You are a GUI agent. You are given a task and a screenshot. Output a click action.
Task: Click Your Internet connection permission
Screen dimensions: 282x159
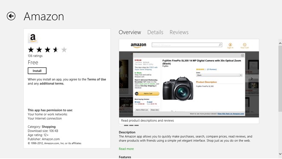[x=44, y=119]
